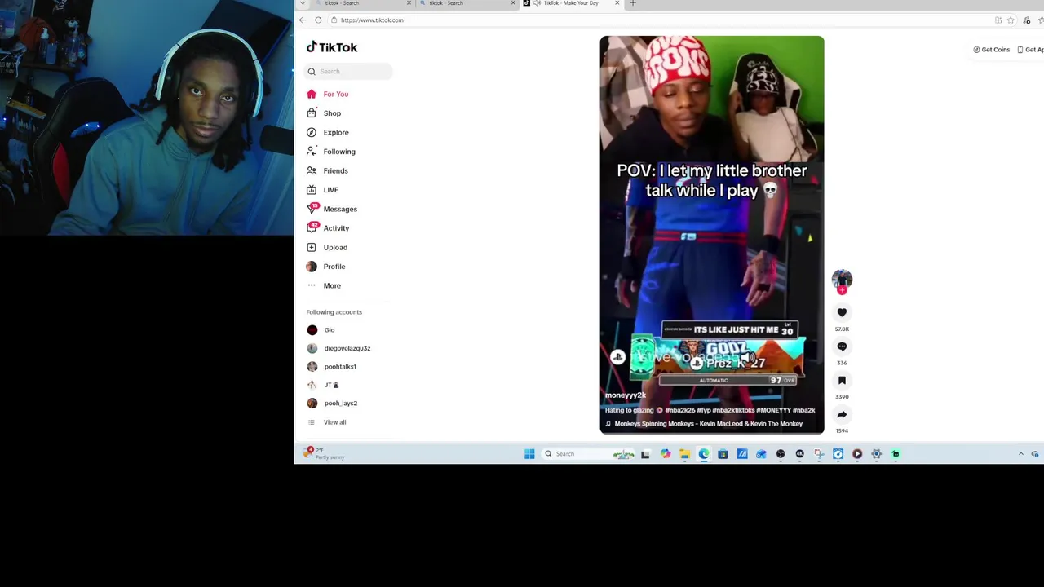The height and width of the screenshot is (587, 1044).
Task: Click the Get Coins button
Action: point(992,50)
